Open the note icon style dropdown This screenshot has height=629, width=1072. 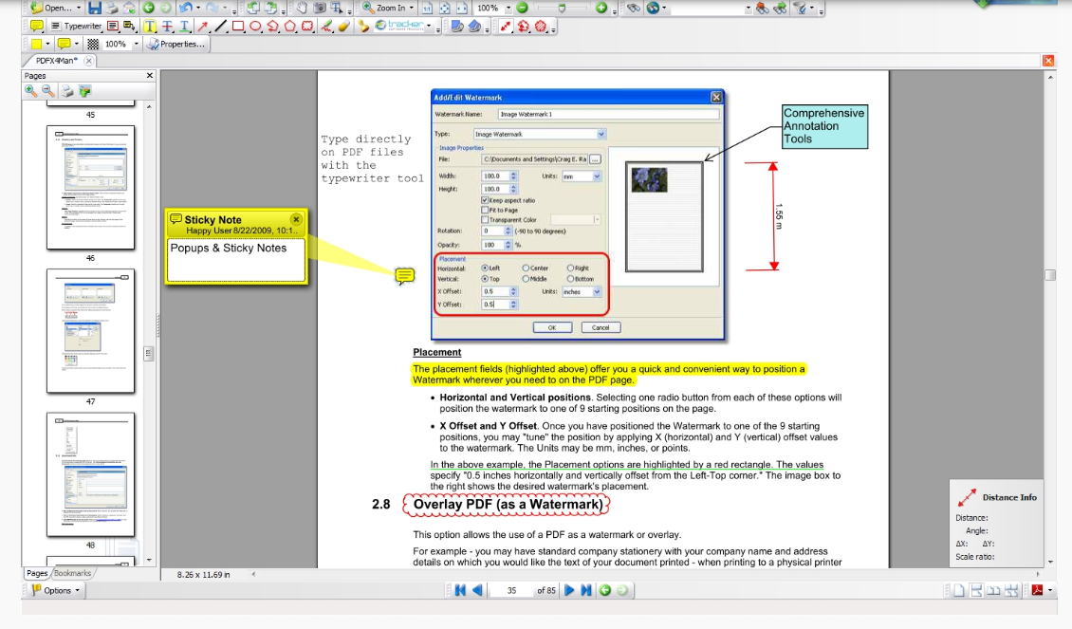(x=77, y=44)
